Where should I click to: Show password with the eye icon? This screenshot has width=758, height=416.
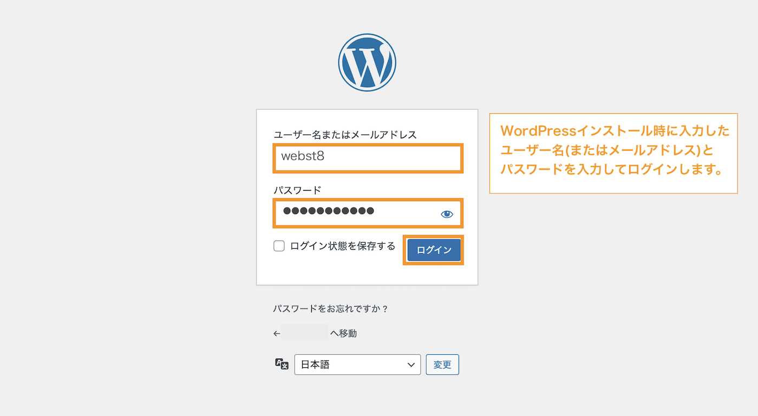click(447, 214)
